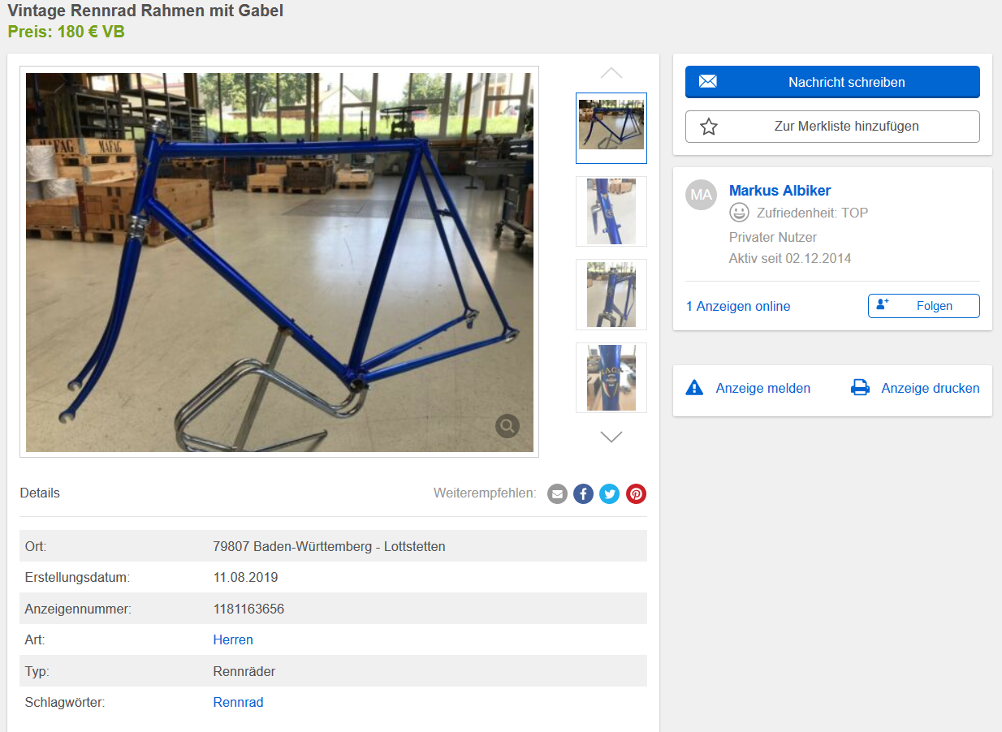
Task: Select fourth thumbnail showing head badge
Action: point(611,377)
